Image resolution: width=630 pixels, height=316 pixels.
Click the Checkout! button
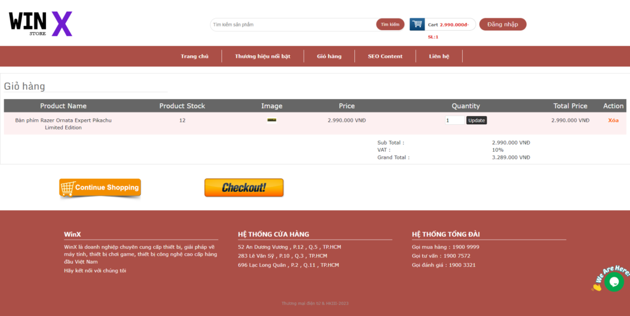point(244,188)
